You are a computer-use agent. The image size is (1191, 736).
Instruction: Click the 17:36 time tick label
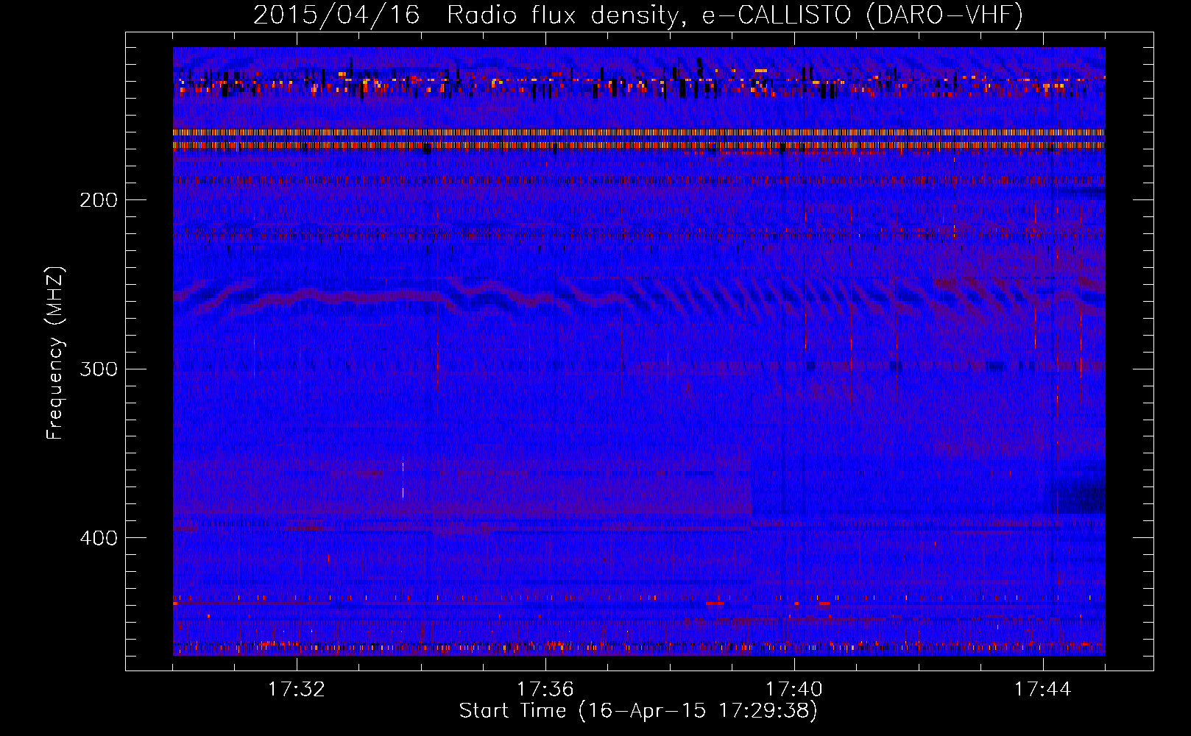click(x=545, y=690)
